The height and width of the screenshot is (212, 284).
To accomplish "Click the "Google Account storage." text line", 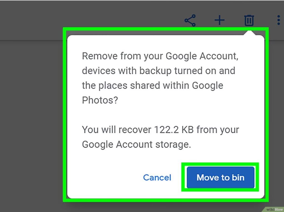I will tap(136, 144).
